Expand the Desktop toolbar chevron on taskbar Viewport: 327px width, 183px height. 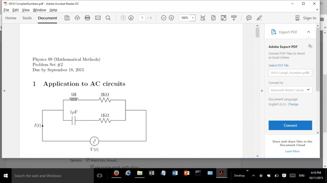point(248,170)
